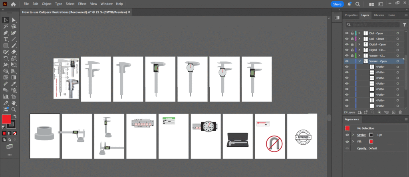The width and height of the screenshot is (409, 177).
Task: Toggle visibility of the Vernier - Open layer
Action: (347, 61)
